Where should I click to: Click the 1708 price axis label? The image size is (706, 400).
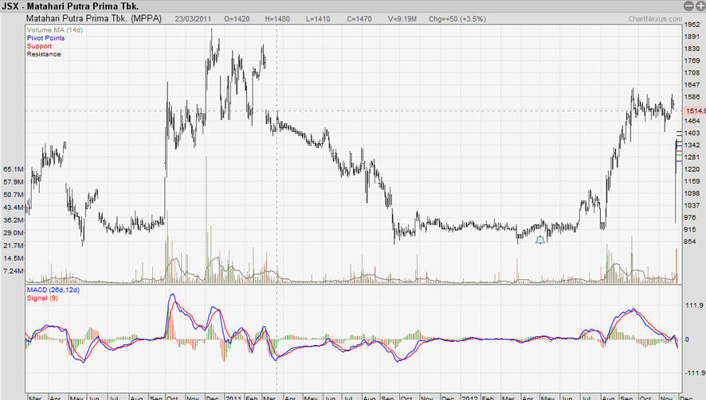coord(692,73)
